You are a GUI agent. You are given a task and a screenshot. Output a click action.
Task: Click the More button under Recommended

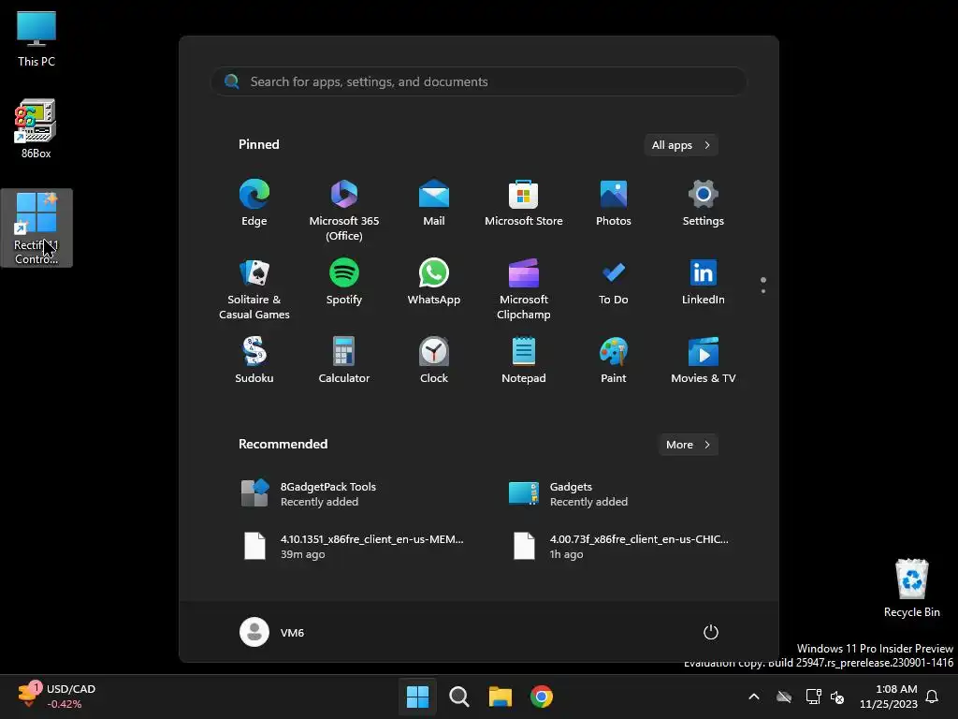coord(688,445)
